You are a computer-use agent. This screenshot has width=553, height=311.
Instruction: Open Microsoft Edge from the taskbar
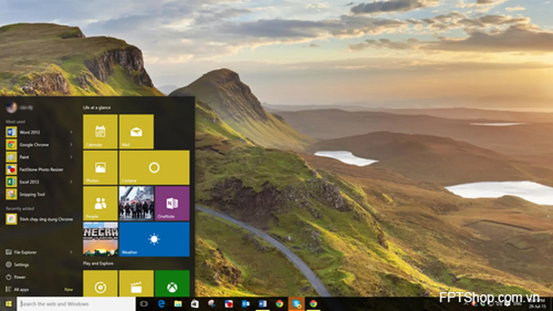tap(161, 304)
